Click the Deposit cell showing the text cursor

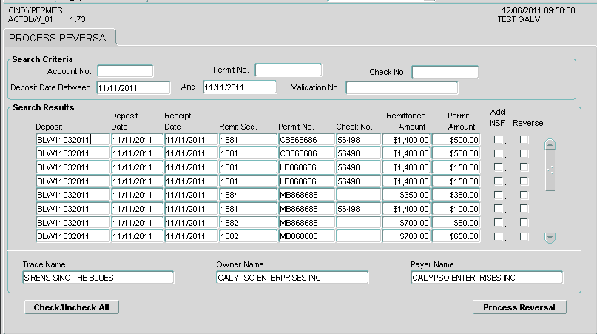72,140
